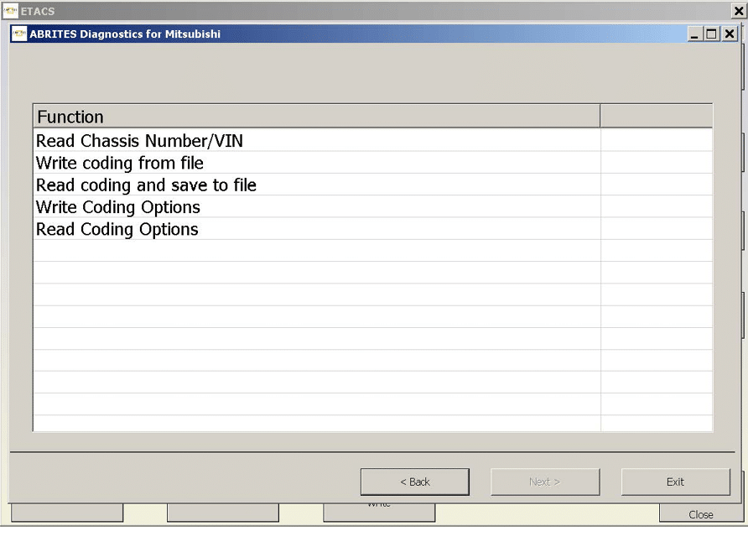The height and width of the screenshot is (552, 748).
Task: Click the ABRITES Diagnostics title bar text
Action: [x=125, y=34]
